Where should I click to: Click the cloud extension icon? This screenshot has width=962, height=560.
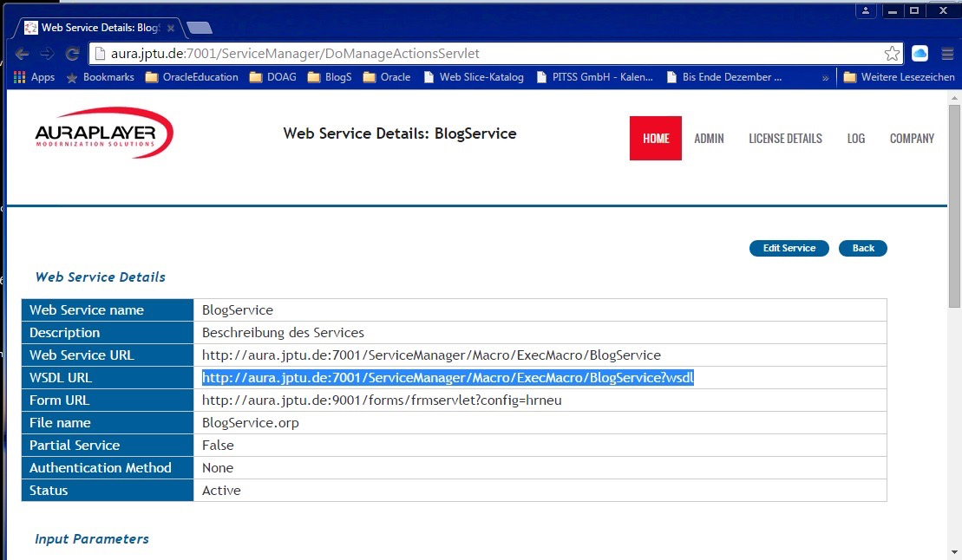pyautogui.click(x=920, y=54)
